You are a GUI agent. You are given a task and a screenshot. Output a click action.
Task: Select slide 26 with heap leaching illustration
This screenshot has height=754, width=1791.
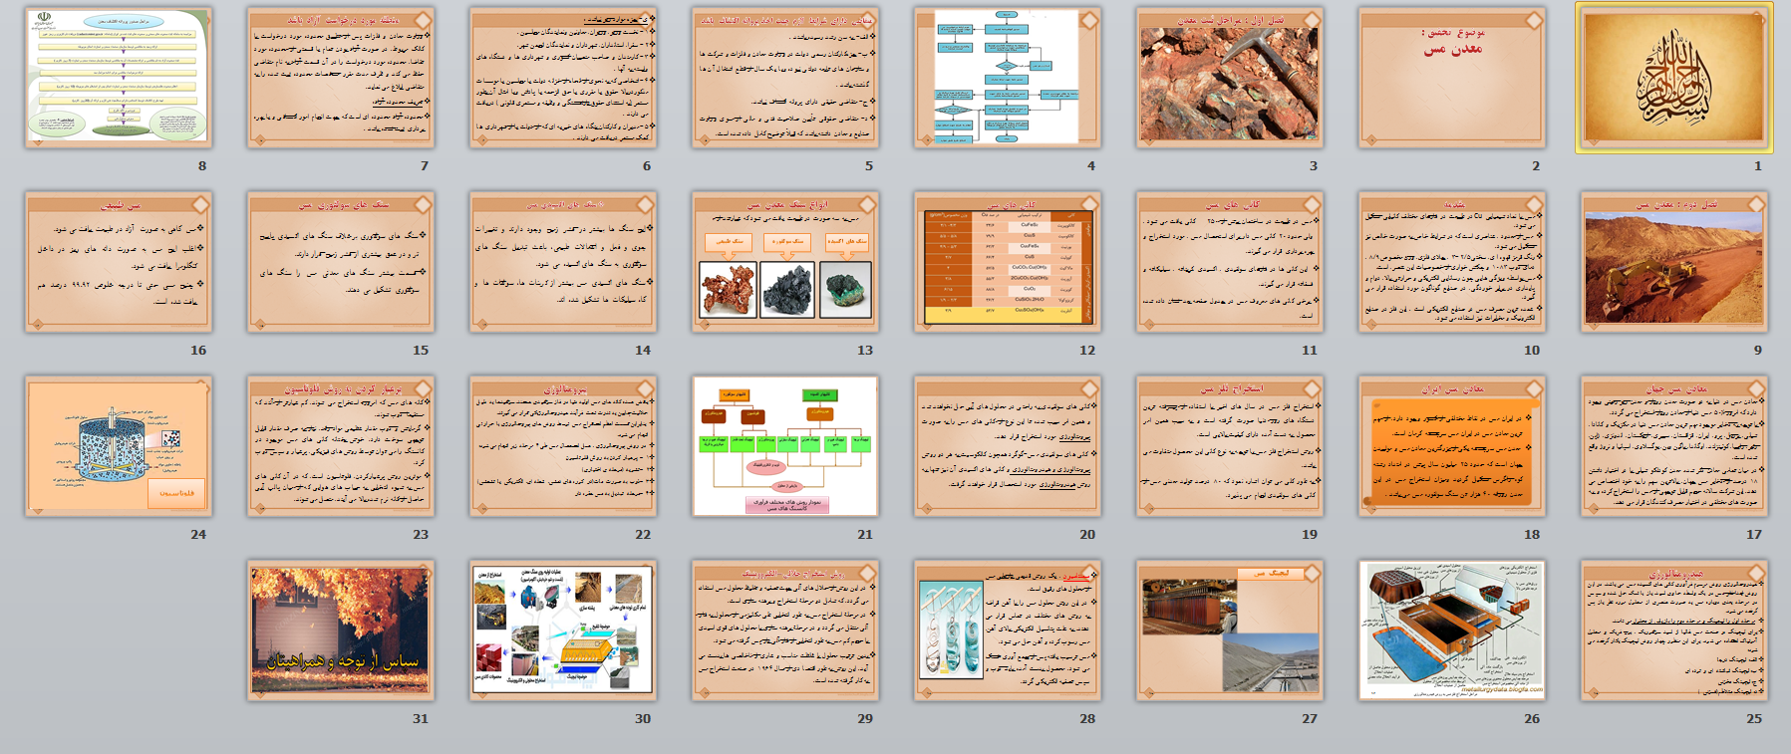(x=1452, y=630)
